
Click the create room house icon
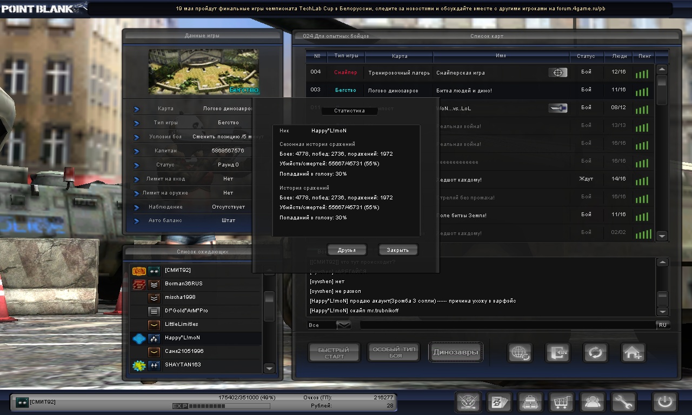633,353
